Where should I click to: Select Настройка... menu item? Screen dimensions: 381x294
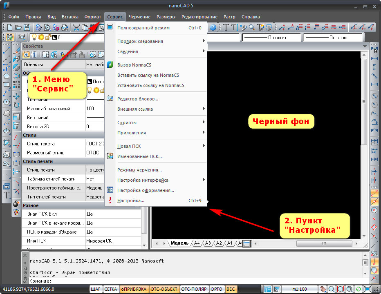click(156, 200)
